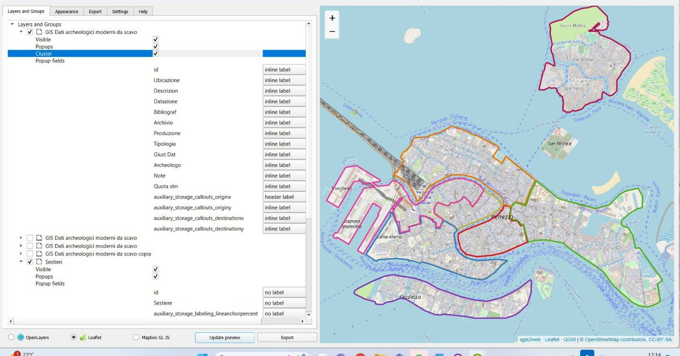Click the layer icon of the da scavo copia layer
The height and width of the screenshot is (356, 680).
point(40,254)
